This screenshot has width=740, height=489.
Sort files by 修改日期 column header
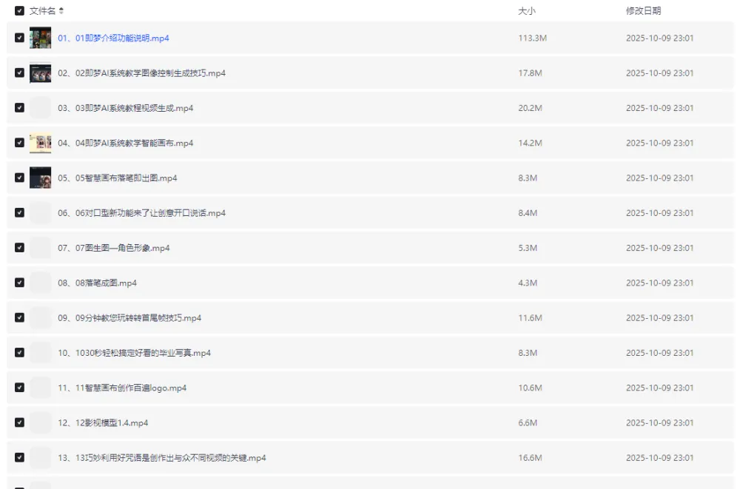(x=643, y=11)
